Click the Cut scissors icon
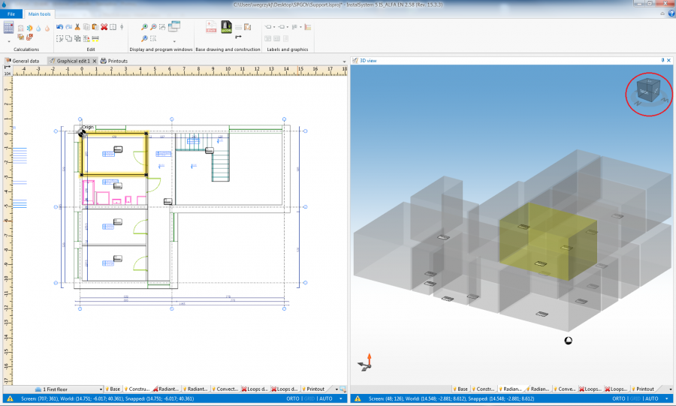The height and width of the screenshot is (406, 676). (x=77, y=27)
